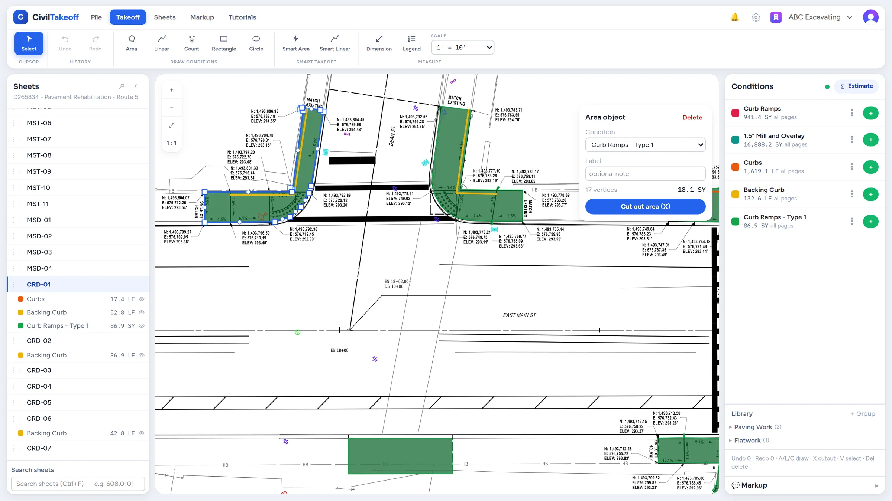Click the optional note label field
Screen dimensions: 892x501
[x=645, y=174]
